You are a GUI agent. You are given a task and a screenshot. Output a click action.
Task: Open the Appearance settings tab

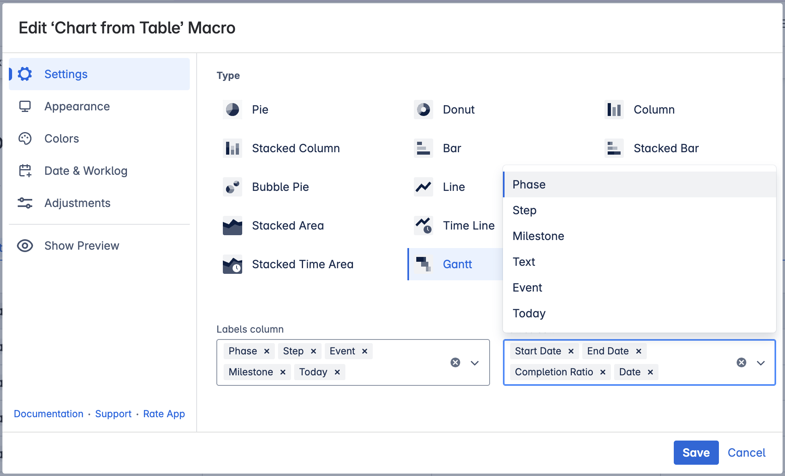point(77,106)
